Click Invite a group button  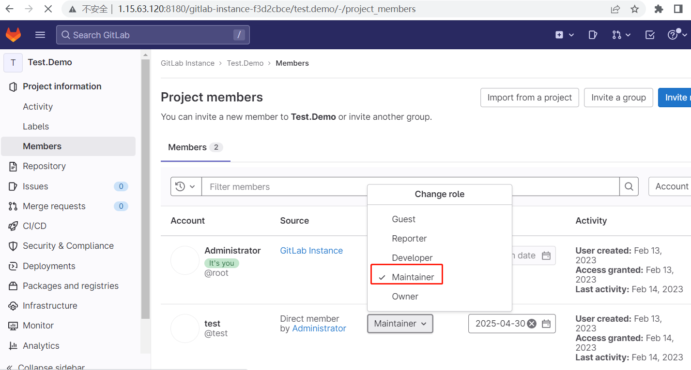(618, 98)
